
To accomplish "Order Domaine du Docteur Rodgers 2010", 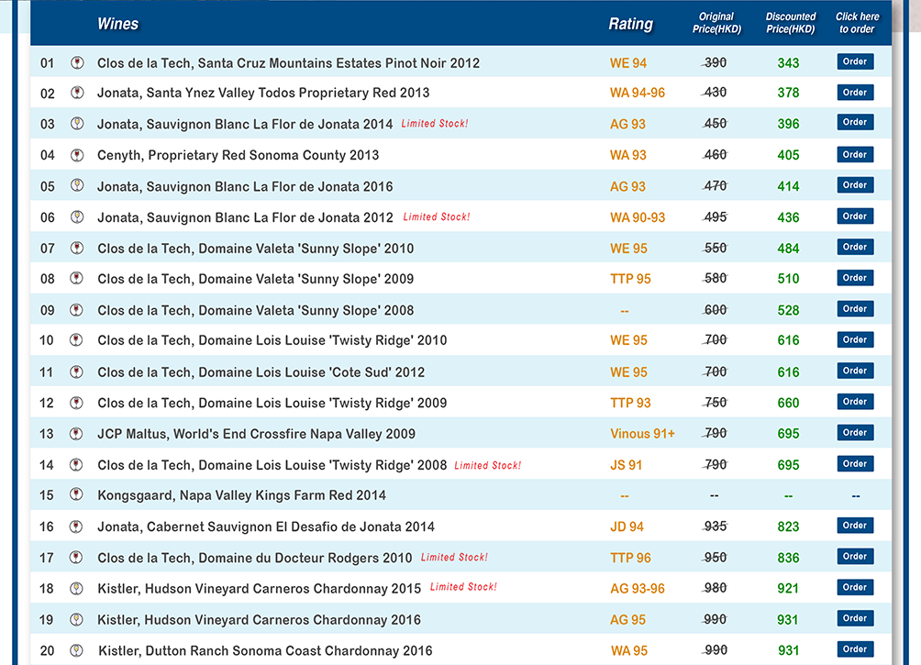I will click(855, 557).
